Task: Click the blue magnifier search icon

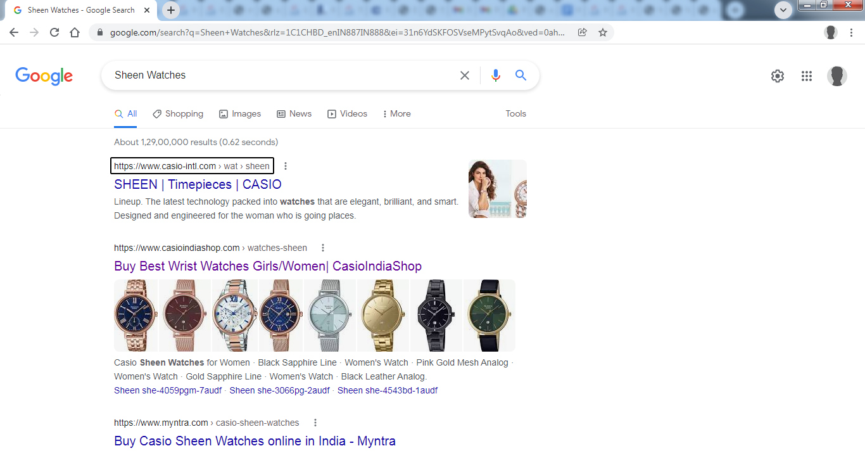Action: 521,75
